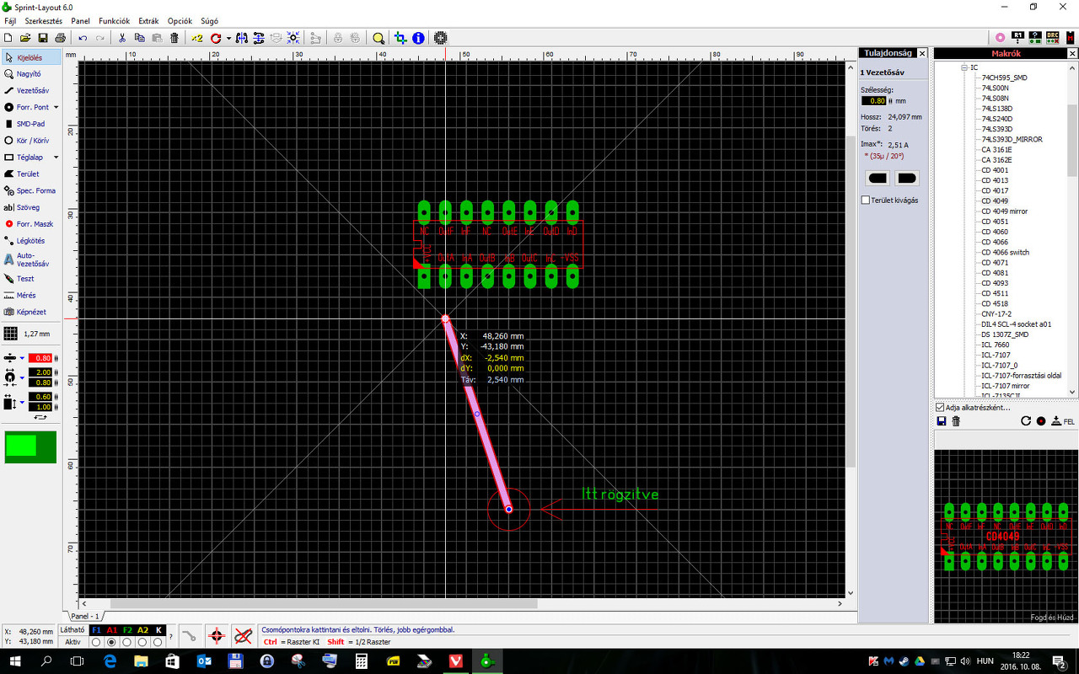The image size is (1079, 674).
Task: Click the Mirror/flip icon in toolbar
Action: pyautogui.click(x=242, y=38)
